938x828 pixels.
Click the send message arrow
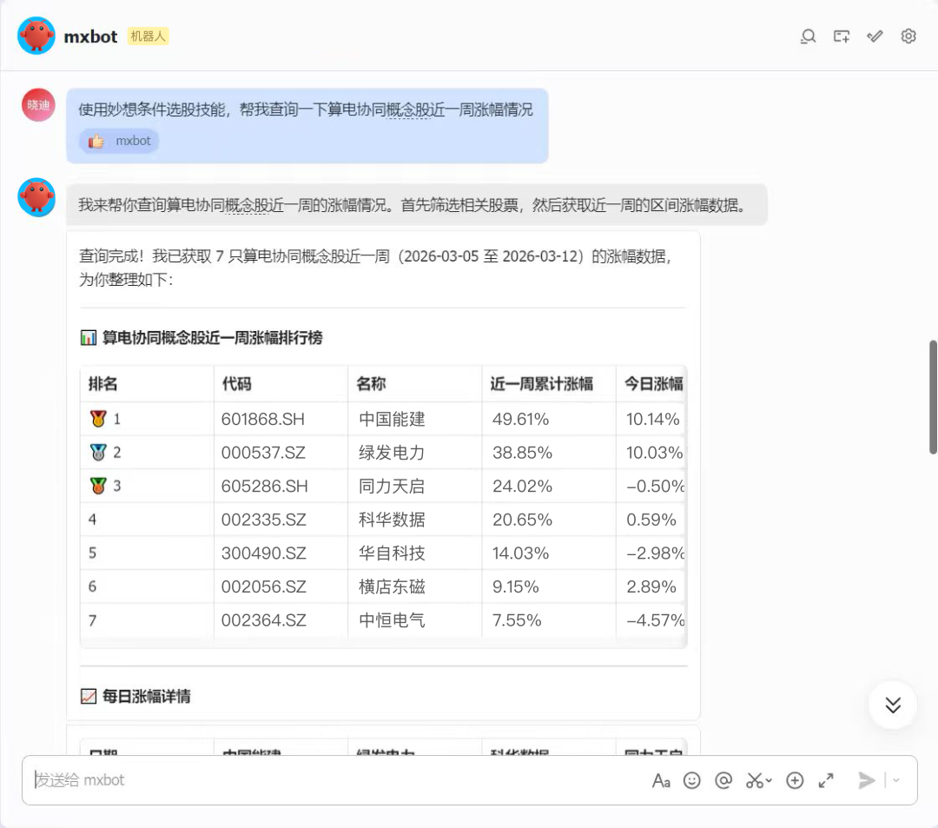[x=867, y=780]
